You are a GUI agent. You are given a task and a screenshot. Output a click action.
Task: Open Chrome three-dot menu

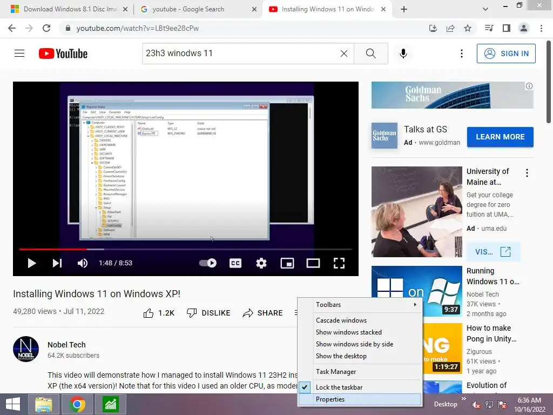tap(541, 28)
